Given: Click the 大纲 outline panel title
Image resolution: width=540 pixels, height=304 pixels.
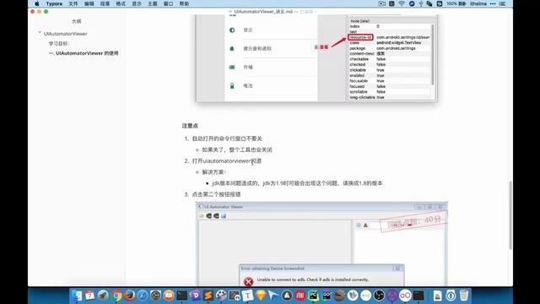Looking at the screenshot, I should coord(77,21).
